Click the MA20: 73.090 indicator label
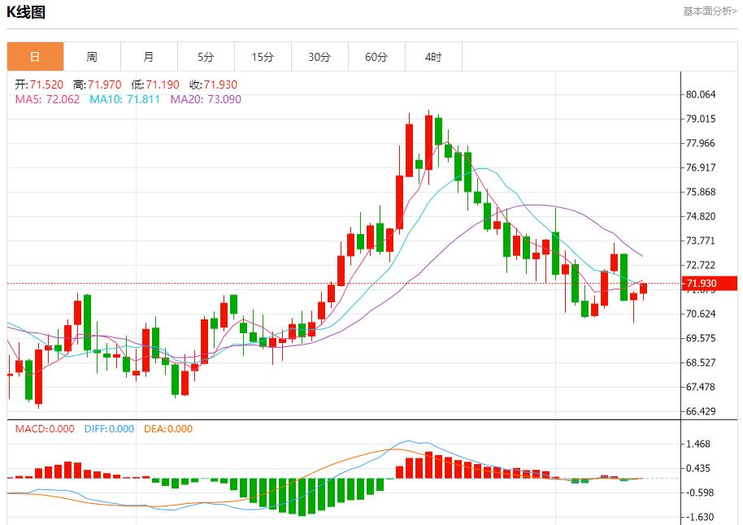Screen dimensions: 743x525 point(206,99)
